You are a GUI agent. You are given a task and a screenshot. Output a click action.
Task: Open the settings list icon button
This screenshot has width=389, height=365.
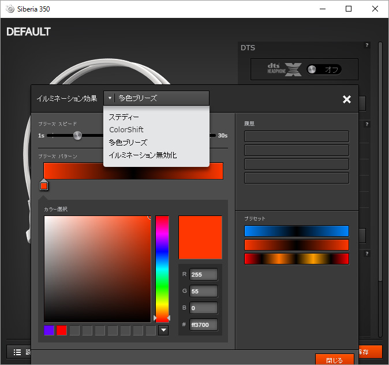[19, 352]
